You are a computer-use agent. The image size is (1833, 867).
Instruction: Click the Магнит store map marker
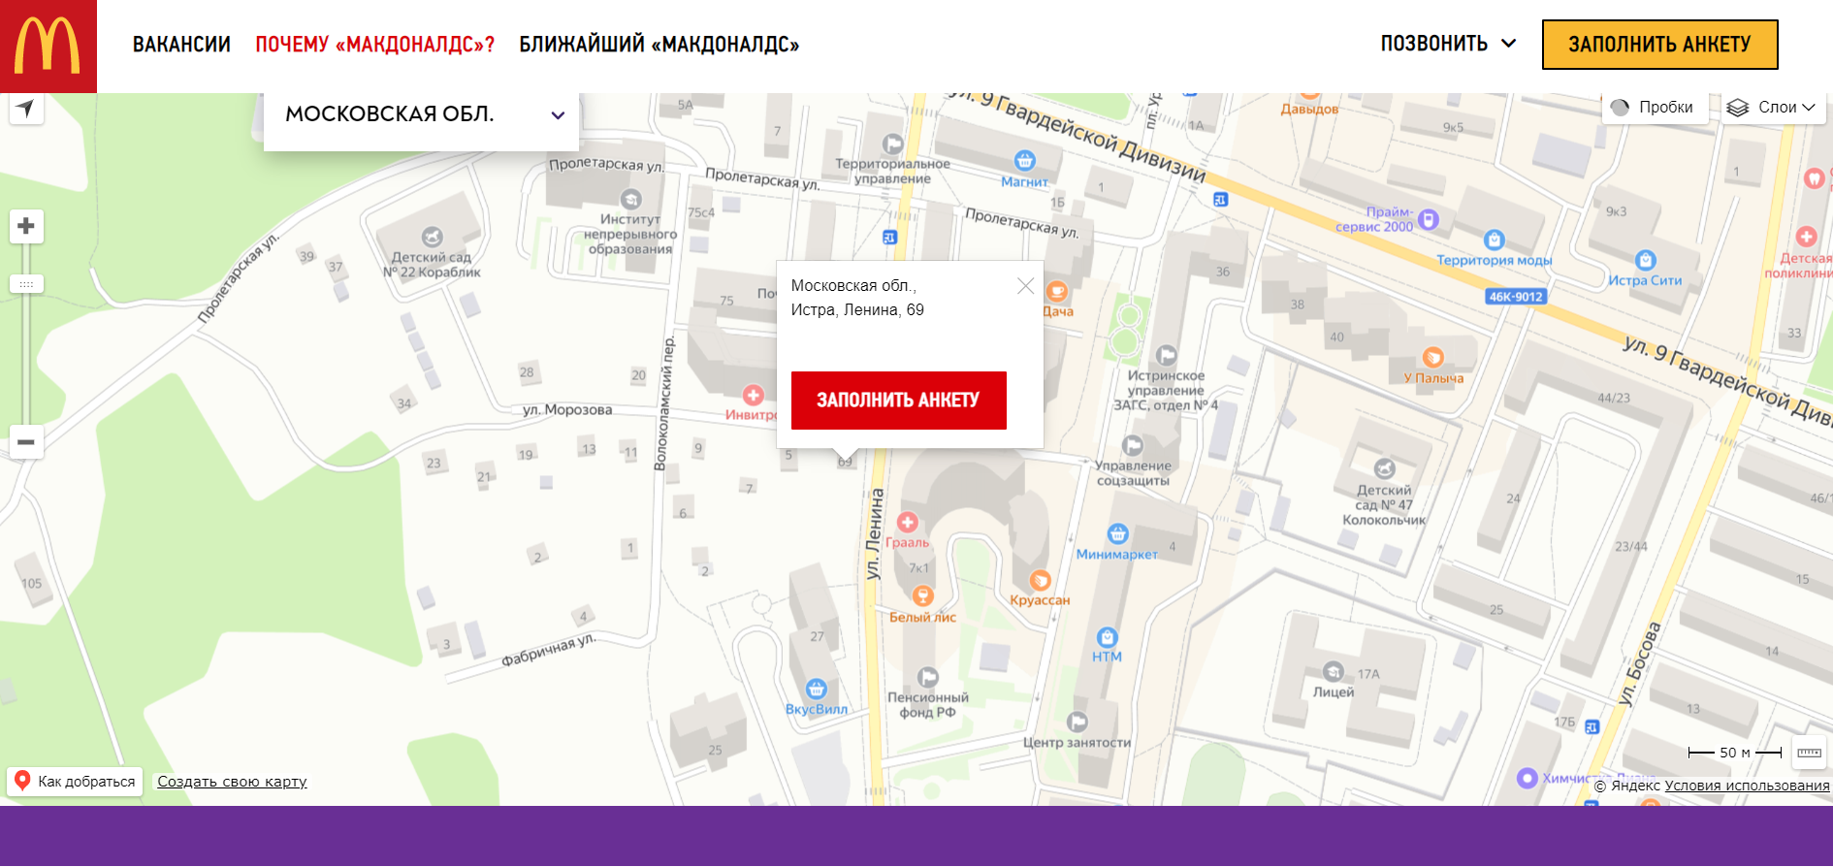tap(1024, 161)
